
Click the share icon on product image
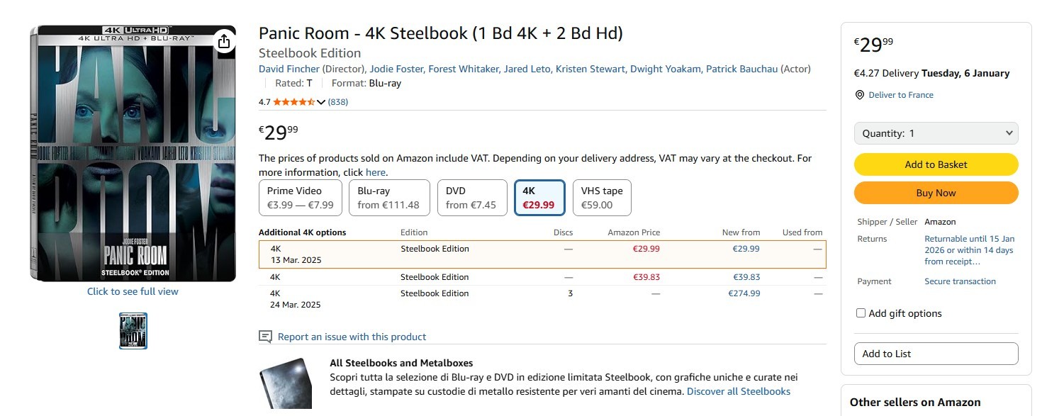point(224,41)
